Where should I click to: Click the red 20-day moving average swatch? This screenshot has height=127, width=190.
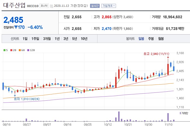click(x=11, y=50)
